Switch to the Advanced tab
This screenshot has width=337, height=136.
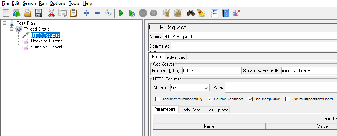click(x=176, y=57)
